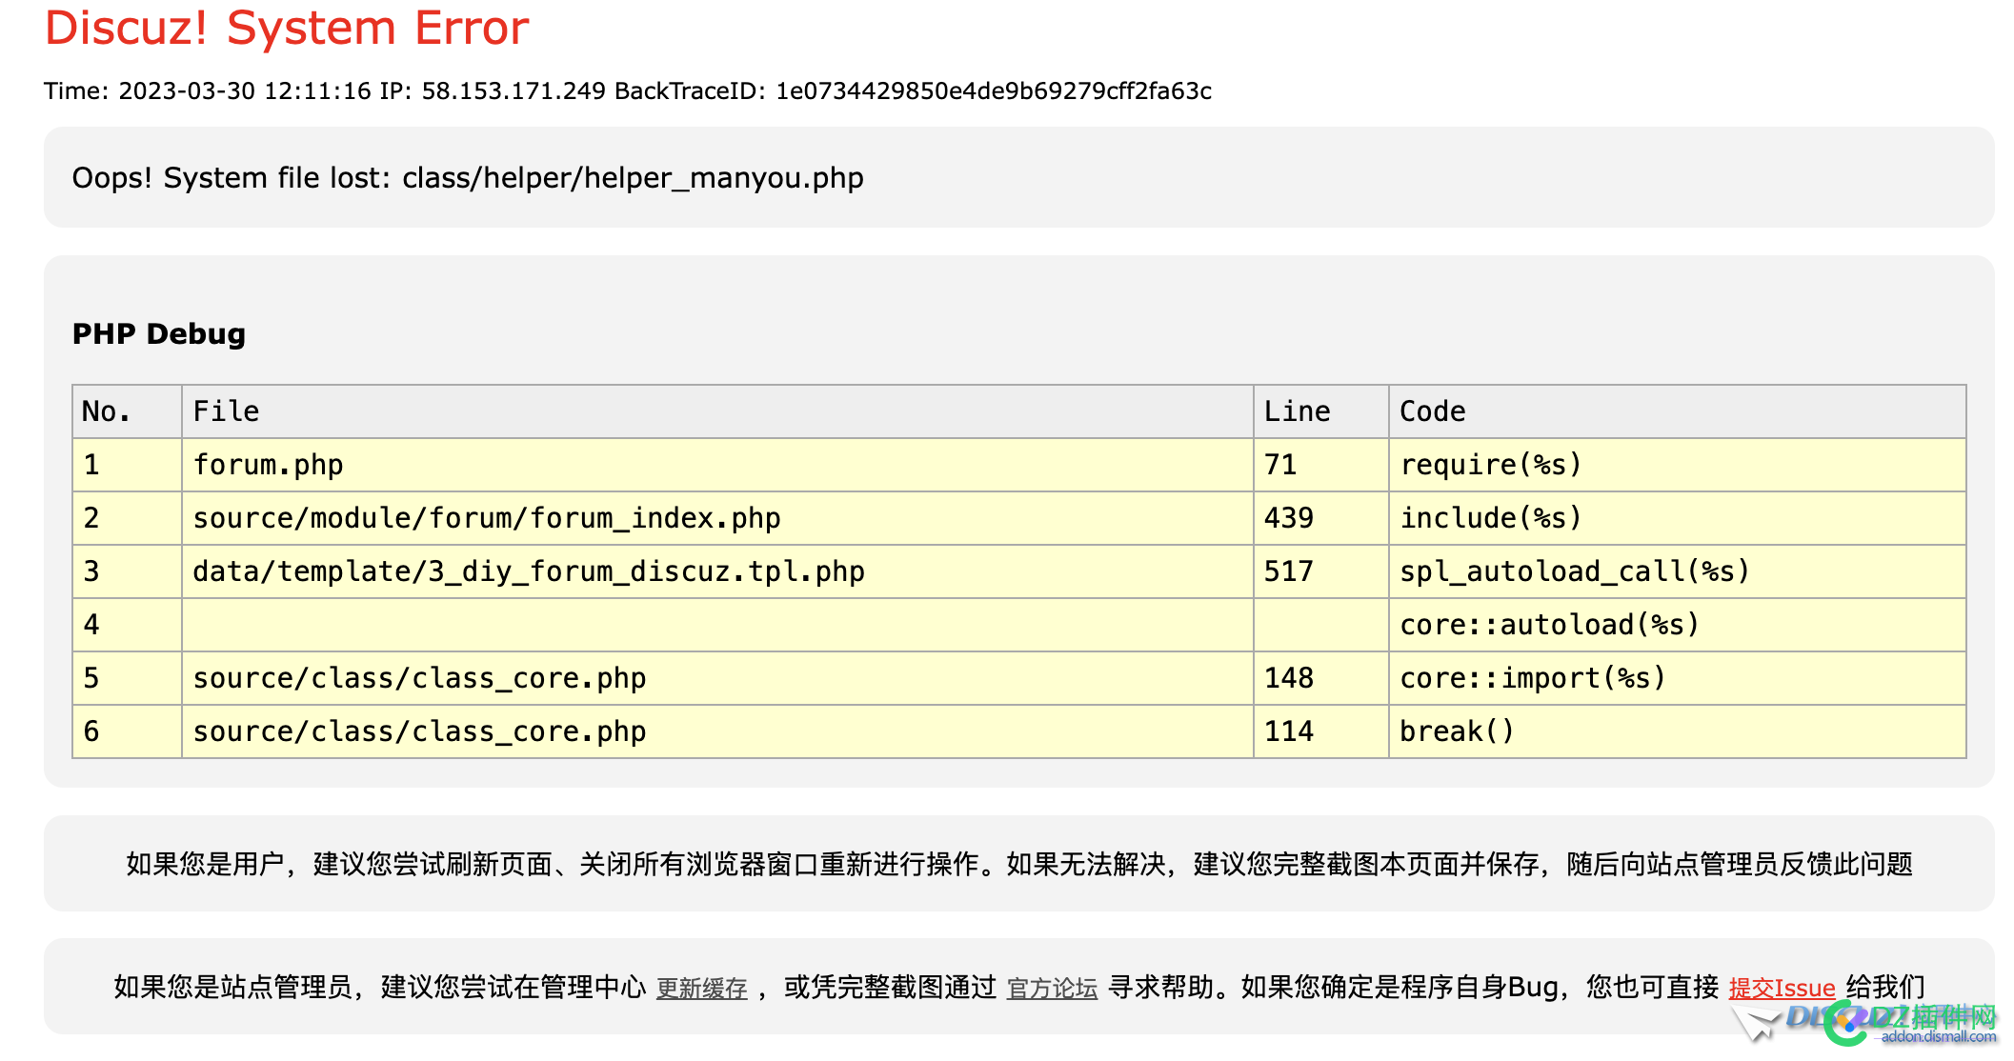This screenshot has width=2014, height=1061.
Task: Click the No. column header
Action: point(127,411)
